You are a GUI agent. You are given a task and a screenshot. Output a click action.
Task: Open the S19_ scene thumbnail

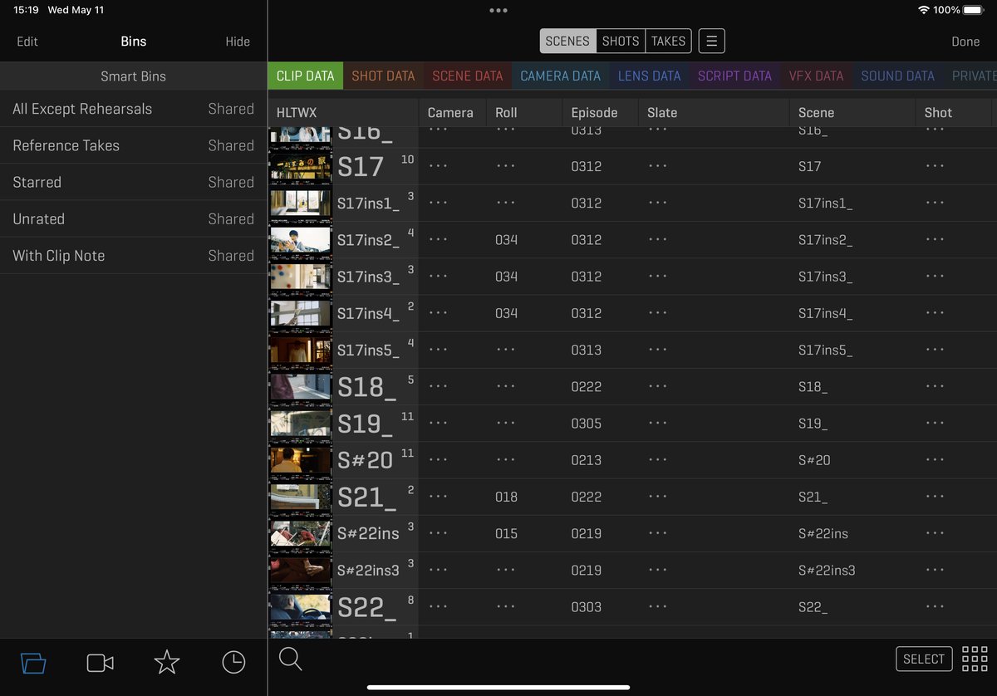coord(300,423)
